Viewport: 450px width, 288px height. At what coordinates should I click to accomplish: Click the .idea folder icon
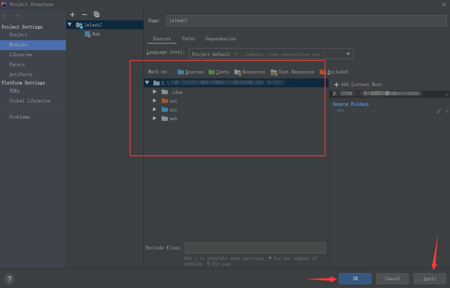pyautogui.click(x=165, y=92)
